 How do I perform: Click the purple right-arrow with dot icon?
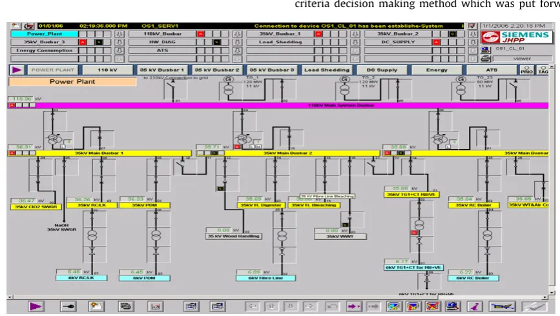click(x=353, y=306)
